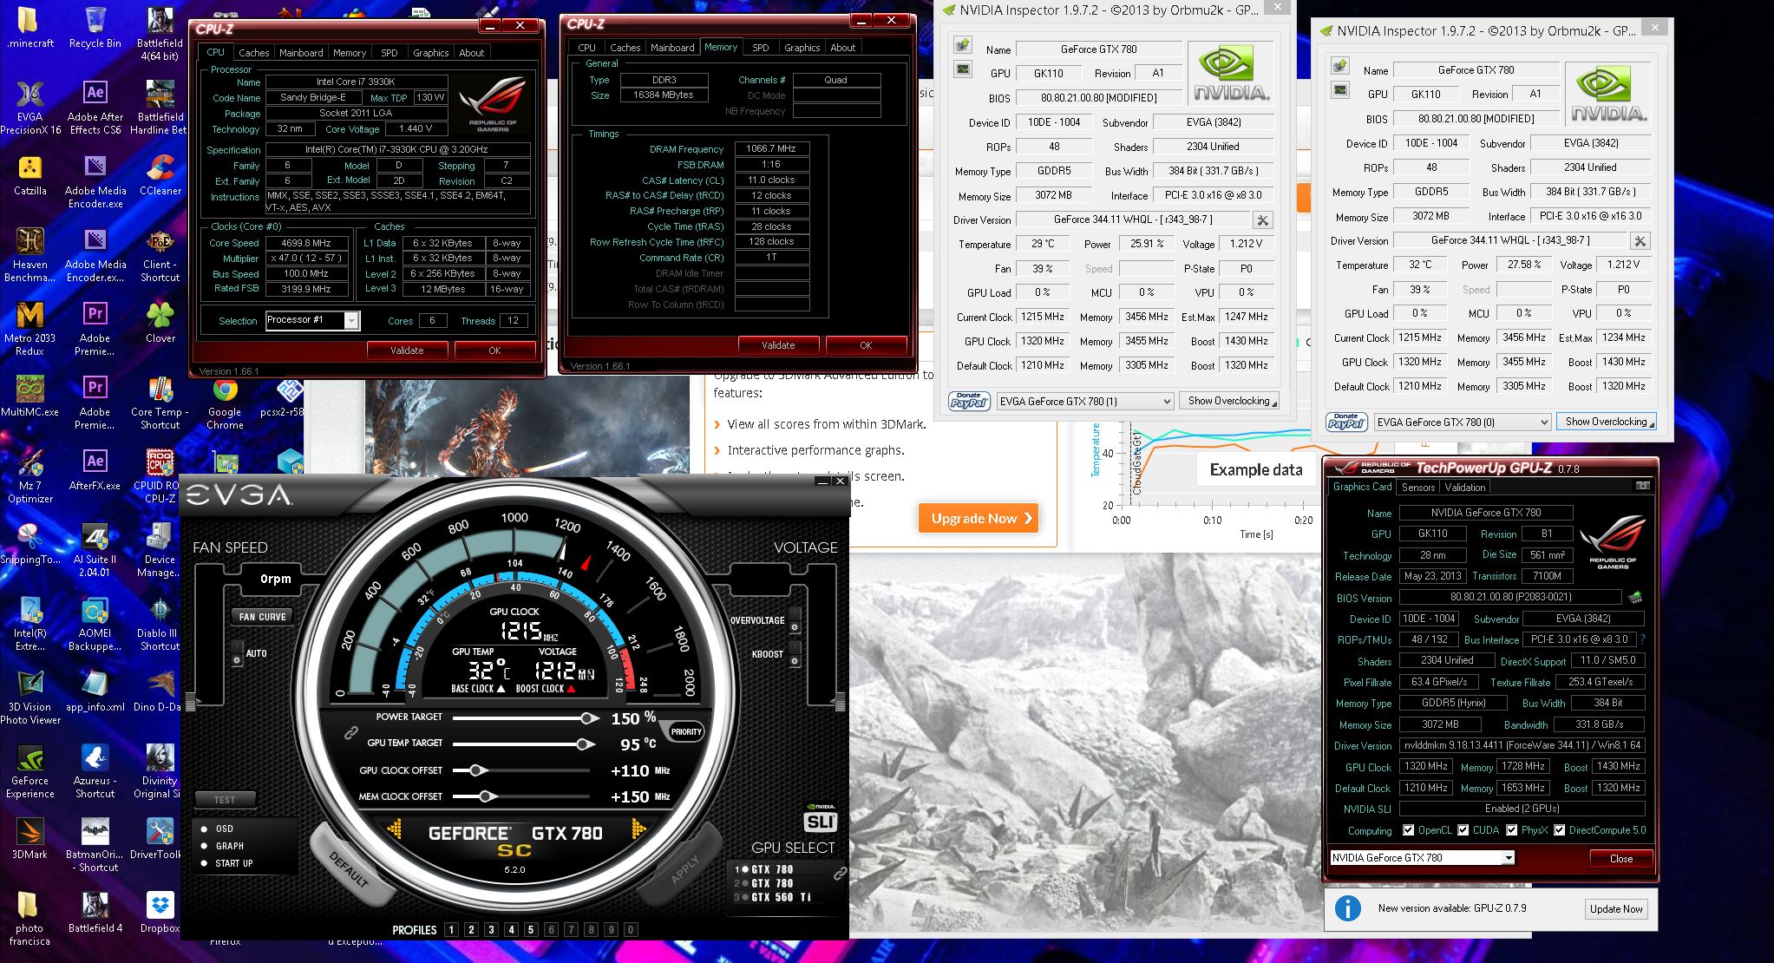Open CCleaner desktop shortcut
Screen dimensions: 1774x963
click(160, 174)
